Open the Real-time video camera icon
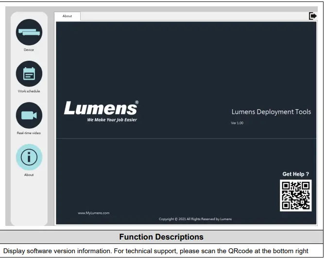This screenshot has width=325, height=259. point(29,115)
